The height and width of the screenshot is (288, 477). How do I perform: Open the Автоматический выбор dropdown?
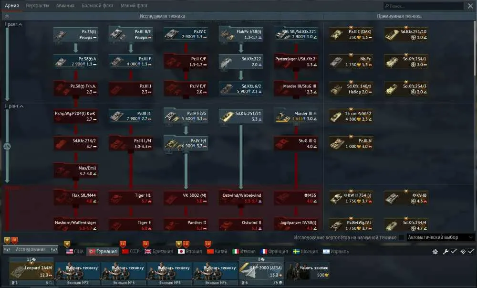click(x=440, y=237)
